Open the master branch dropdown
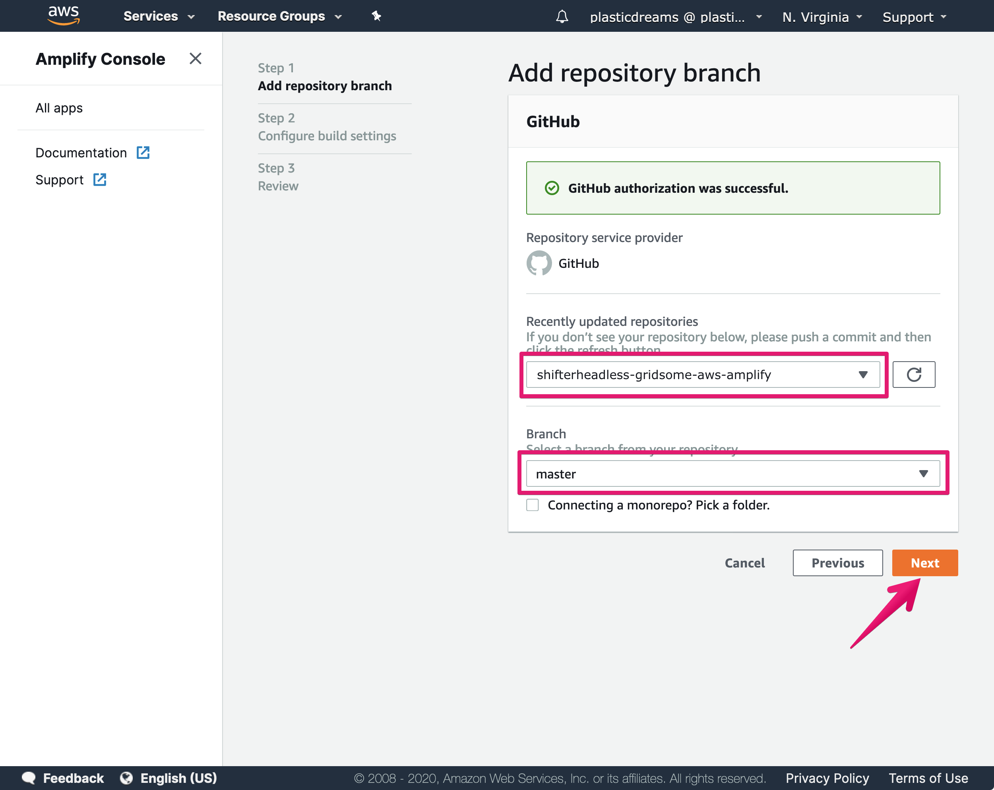Screen dimensions: 994x790 pyautogui.click(x=732, y=474)
